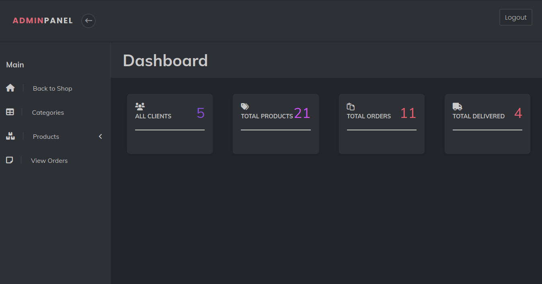The height and width of the screenshot is (284, 542).
Task: Click the All Clients users icon
Action: [140, 106]
